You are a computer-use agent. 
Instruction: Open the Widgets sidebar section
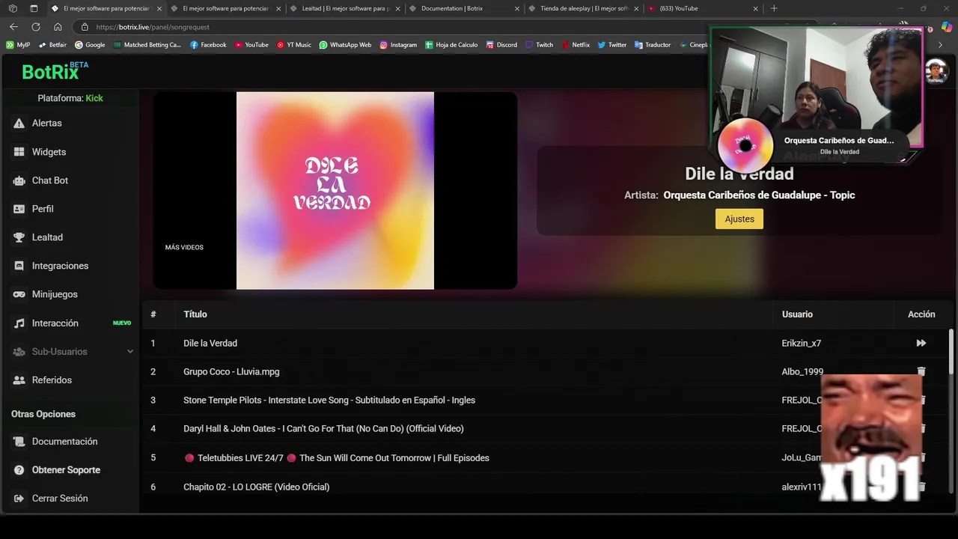(x=49, y=152)
